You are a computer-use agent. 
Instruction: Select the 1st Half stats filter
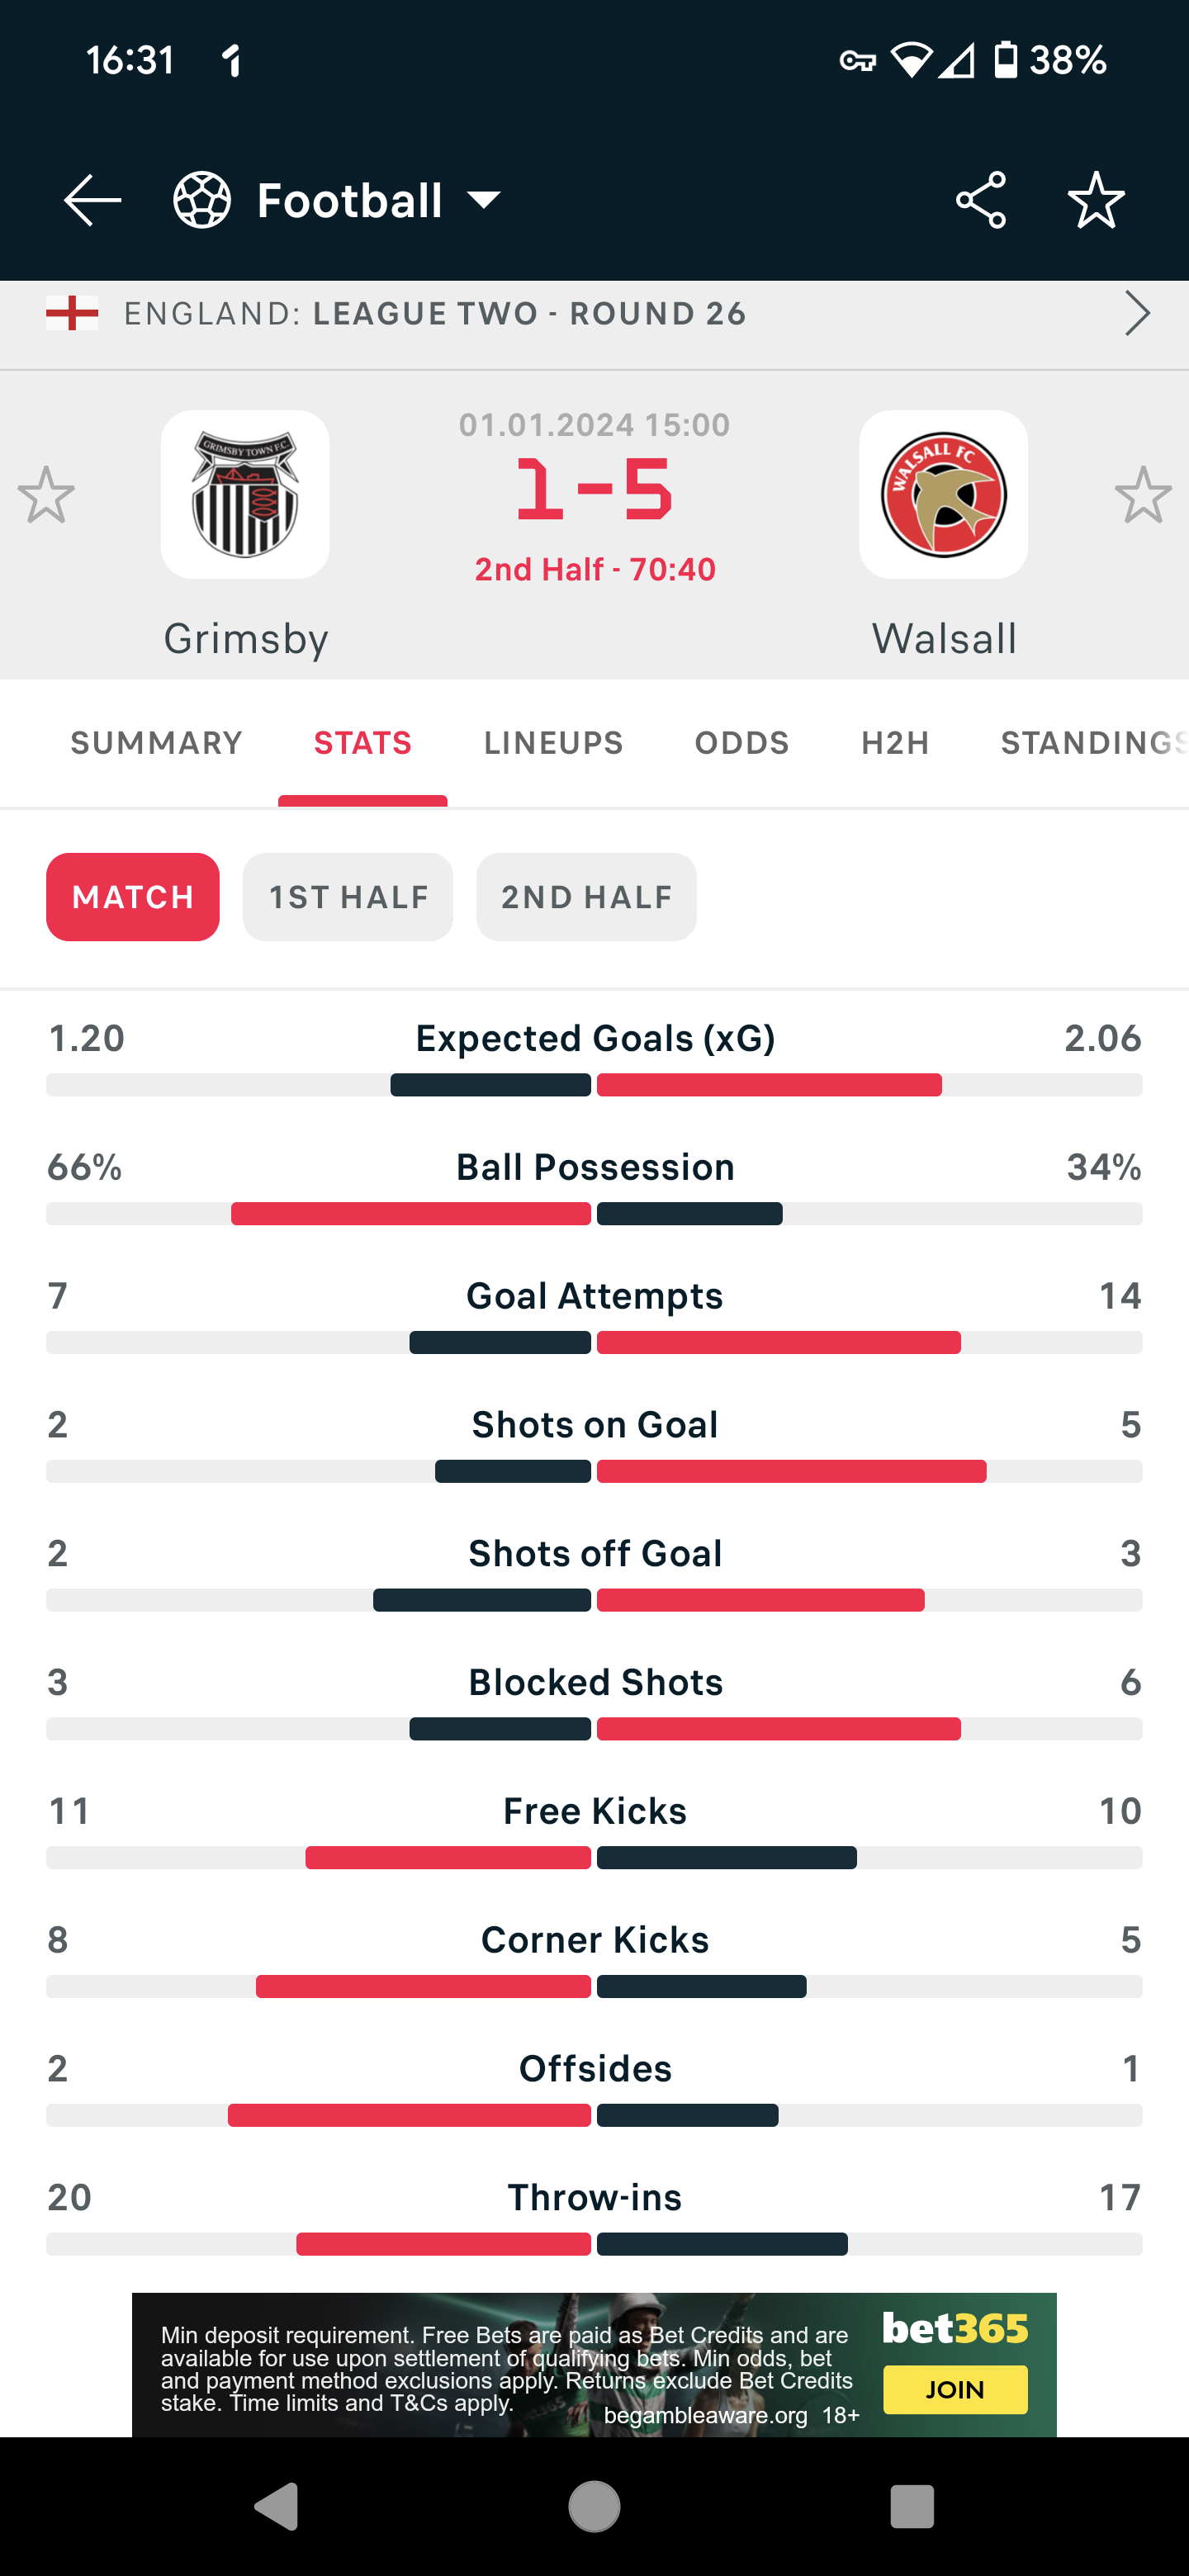point(348,897)
